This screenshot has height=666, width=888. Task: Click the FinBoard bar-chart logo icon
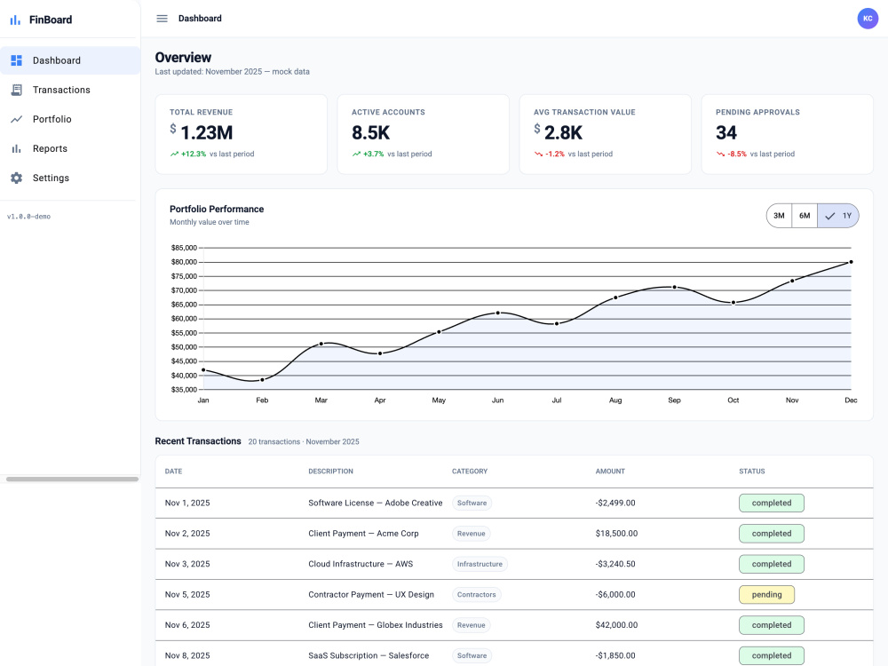pos(15,20)
